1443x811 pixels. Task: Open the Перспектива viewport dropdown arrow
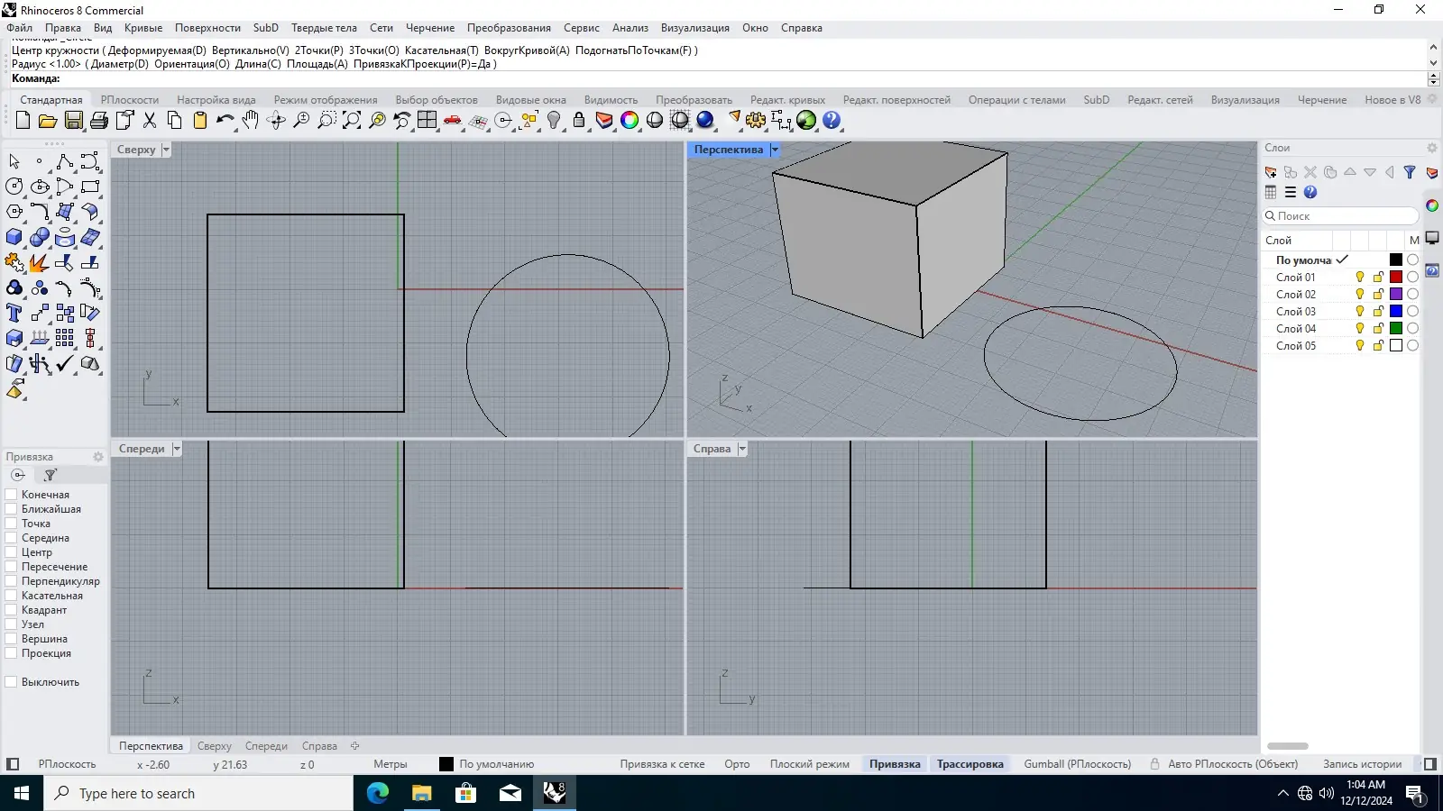pyautogui.click(x=774, y=150)
